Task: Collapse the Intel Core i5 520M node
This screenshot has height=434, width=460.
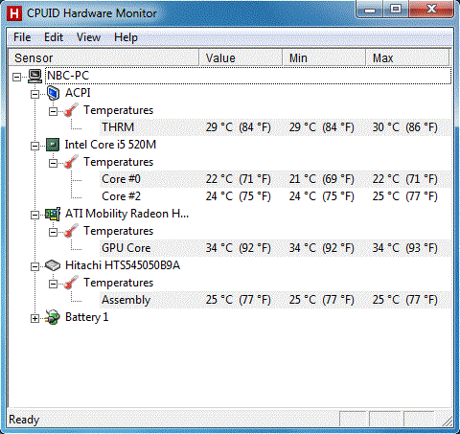Action: (x=34, y=146)
